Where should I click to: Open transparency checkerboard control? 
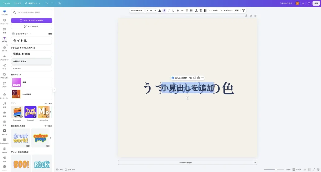click(x=205, y=10)
